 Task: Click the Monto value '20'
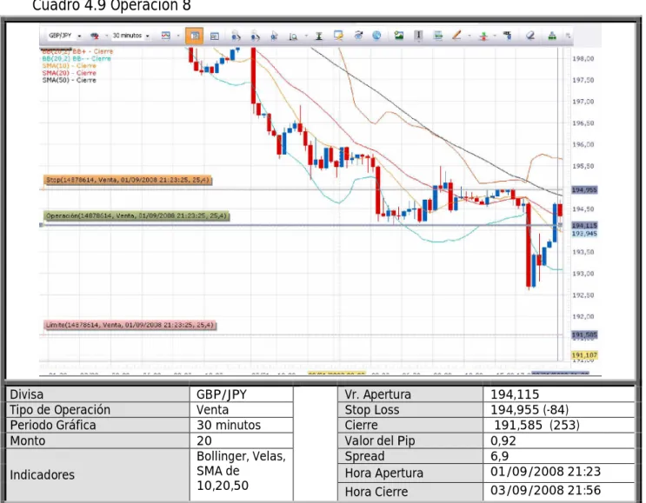(242, 440)
